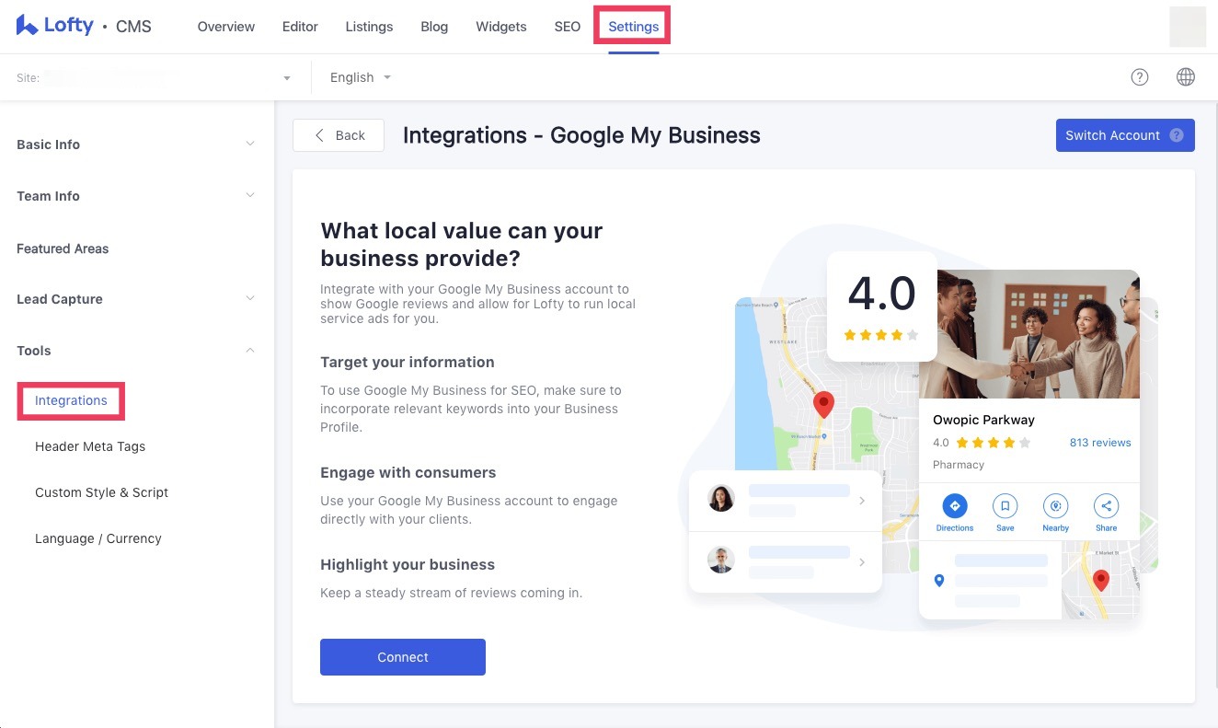
Task: Click the Share icon on business card
Action: [1106, 505]
